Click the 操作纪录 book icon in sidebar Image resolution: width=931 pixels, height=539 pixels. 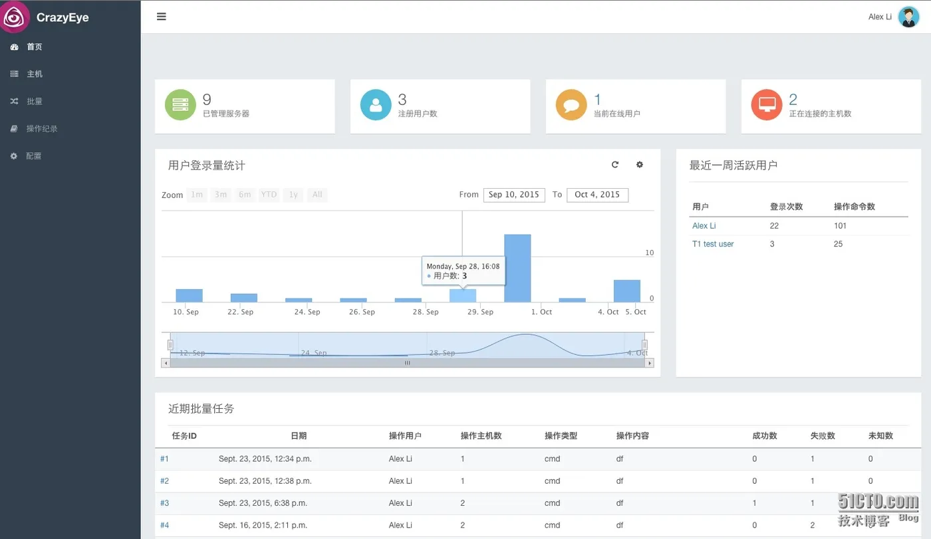(15, 129)
